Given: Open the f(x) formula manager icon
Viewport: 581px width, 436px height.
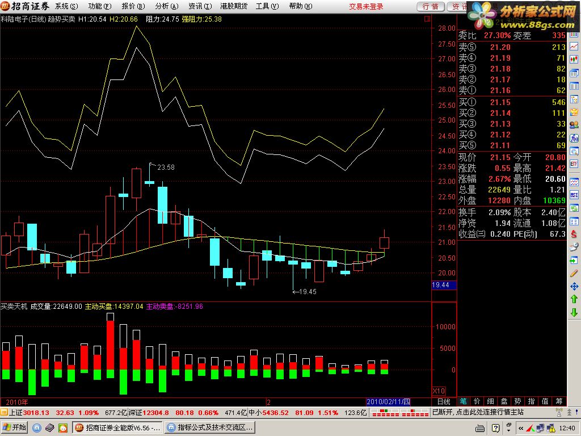Looking at the screenshot, I should pyautogui.click(x=574, y=138).
